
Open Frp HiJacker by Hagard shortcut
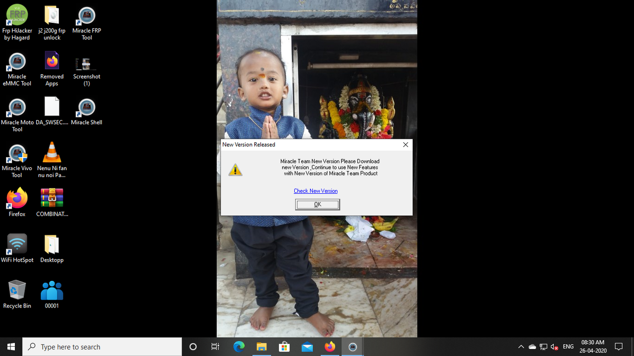17,23
